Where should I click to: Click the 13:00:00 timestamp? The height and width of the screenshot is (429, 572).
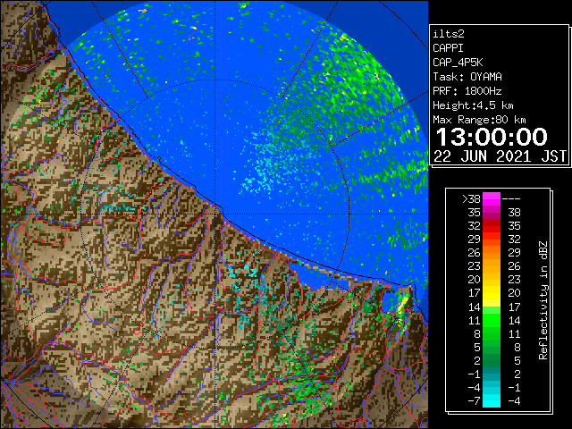(x=492, y=137)
